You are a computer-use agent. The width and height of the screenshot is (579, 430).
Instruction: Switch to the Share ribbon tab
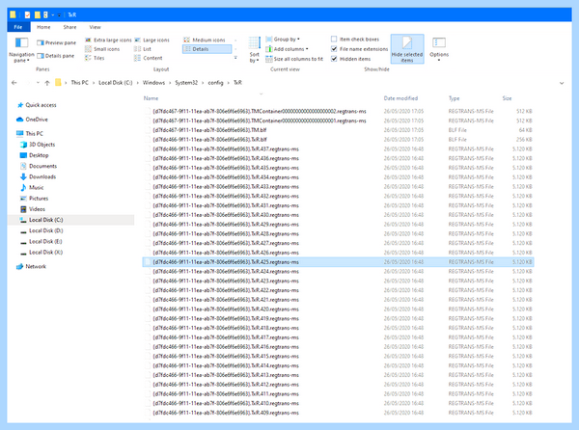click(x=69, y=27)
